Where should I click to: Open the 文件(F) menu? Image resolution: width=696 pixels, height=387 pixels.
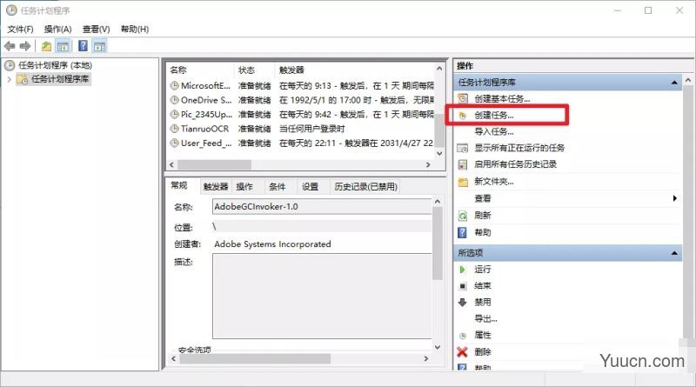(20, 29)
